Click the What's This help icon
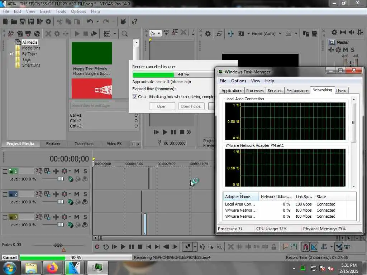 tap(134, 22)
